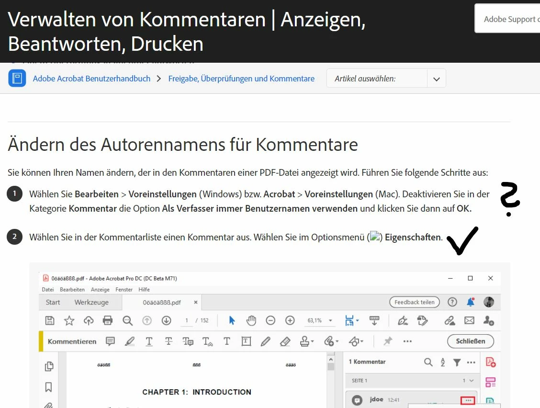Click the star bookmark icon
This screenshot has width=540, height=408.
69,320
